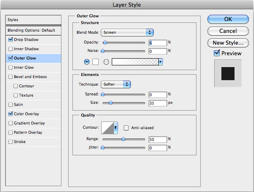Open the Technique Softer dropdown
Screen dimensions: 254x192
click(116, 84)
